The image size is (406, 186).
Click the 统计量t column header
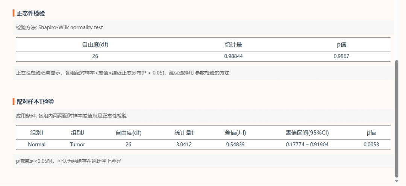[184, 133]
